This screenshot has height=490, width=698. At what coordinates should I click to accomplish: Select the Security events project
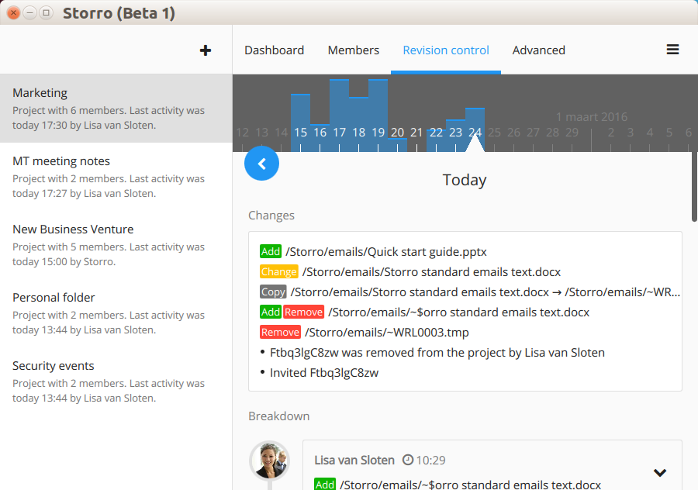click(116, 381)
